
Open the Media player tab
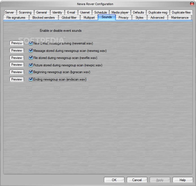coord(120,12)
